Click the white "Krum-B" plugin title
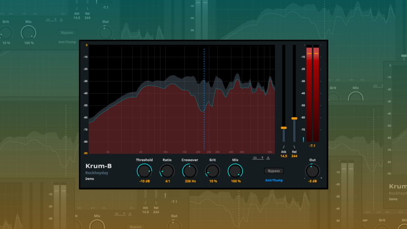Image resolution: width=407 pixels, height=229 pixels. (99, 166)
